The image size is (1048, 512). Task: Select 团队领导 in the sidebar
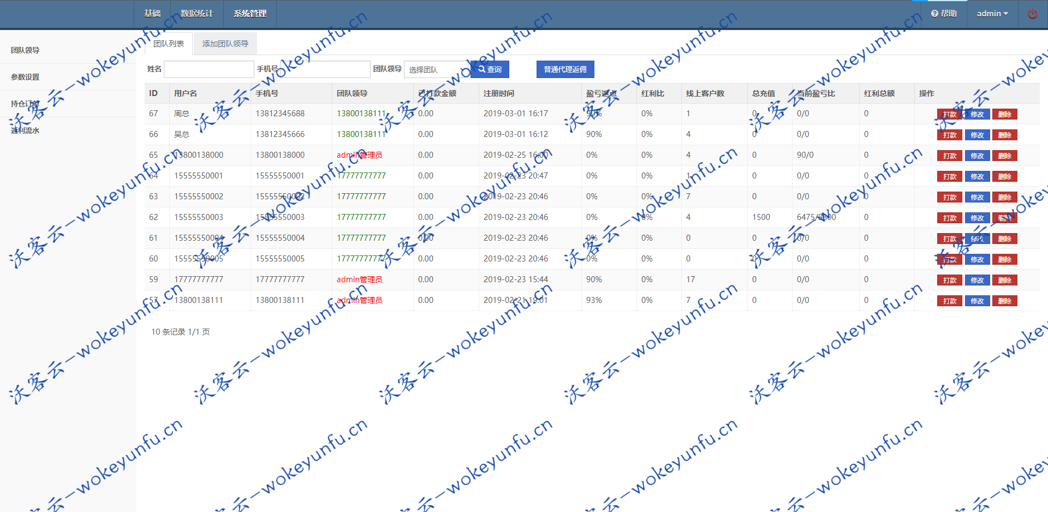(x=25, y=50)
